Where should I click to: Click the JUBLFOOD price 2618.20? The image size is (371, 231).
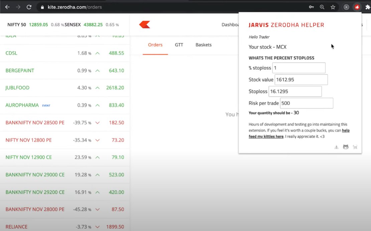pos(115,88)
